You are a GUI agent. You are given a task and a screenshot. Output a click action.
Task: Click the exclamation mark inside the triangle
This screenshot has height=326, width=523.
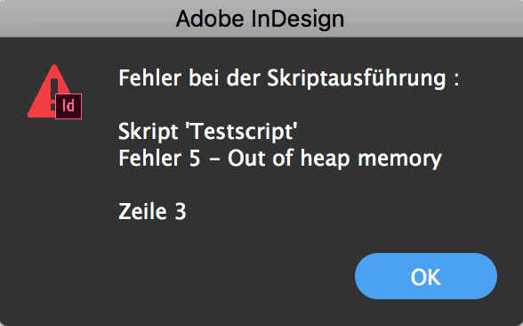[53, 94]
